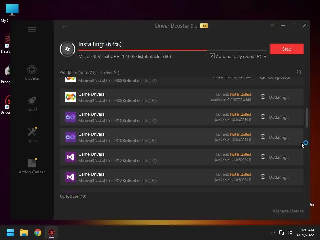
Task: Show hidden system tray icons
Action: pyautogui.click(x=273, y=232)
